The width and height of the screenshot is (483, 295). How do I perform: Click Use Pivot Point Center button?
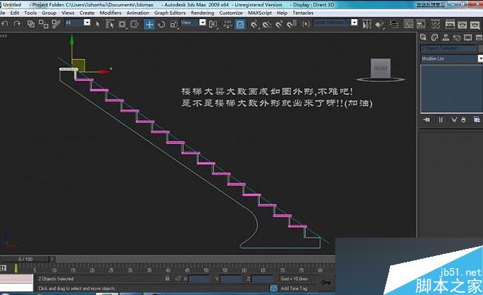click(213, 24)
